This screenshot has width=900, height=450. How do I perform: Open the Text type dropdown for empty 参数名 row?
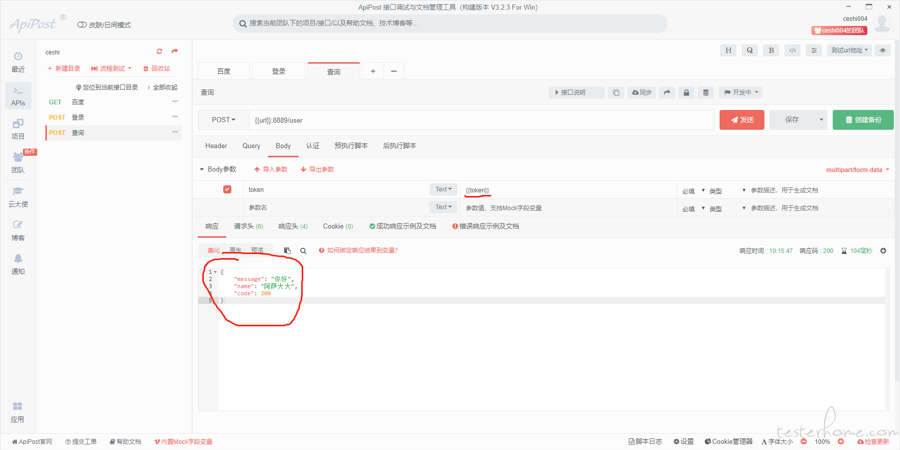point(443,207)
